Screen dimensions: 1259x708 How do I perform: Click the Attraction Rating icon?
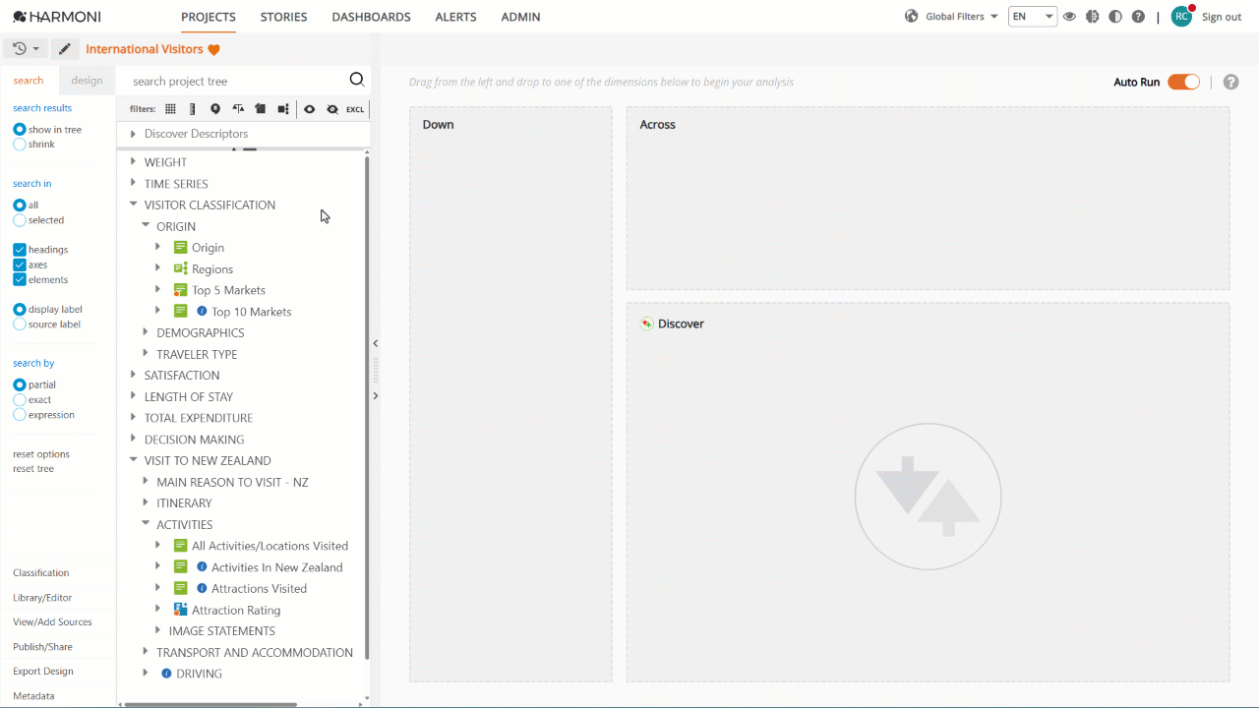coord(180,610)
